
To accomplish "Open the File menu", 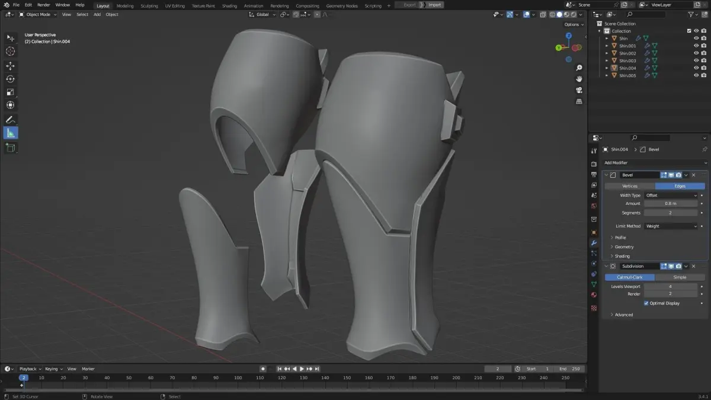I will click(x=15, y=5).
